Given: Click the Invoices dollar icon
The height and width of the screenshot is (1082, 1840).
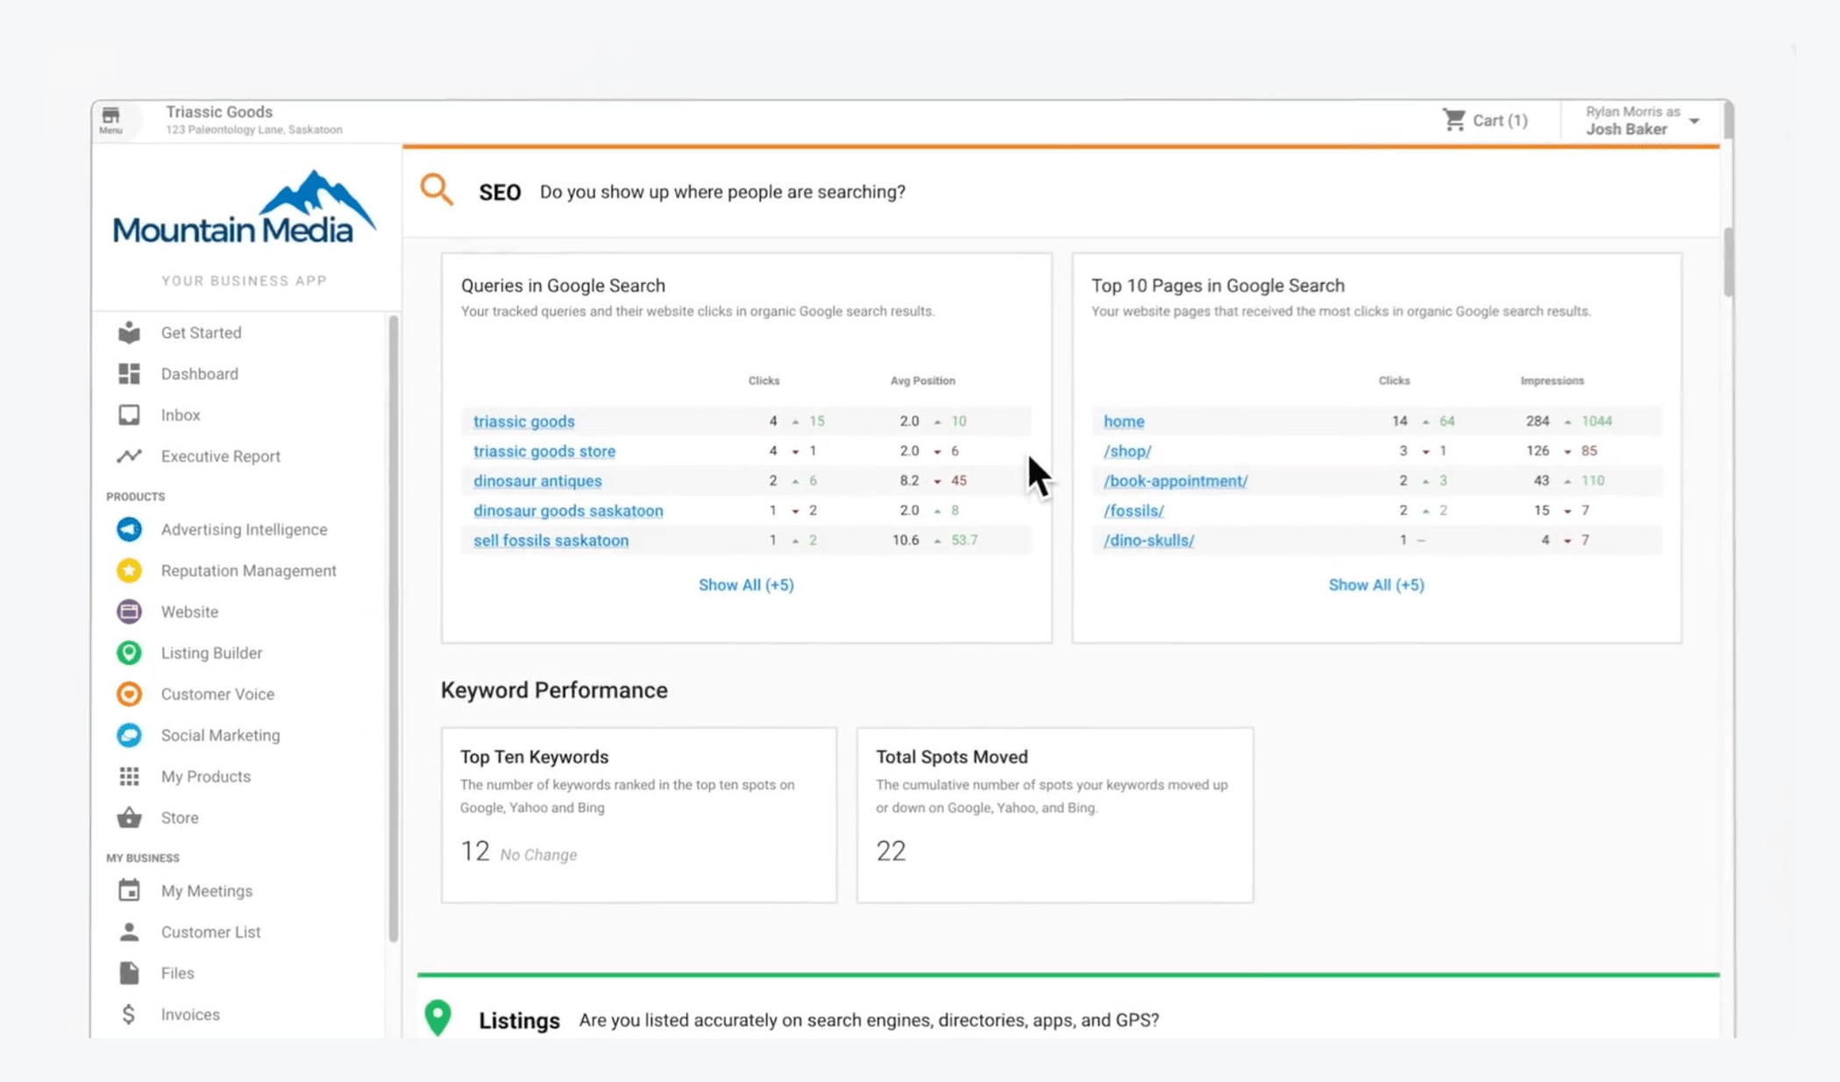Looking at the screenshot, I should click(129, 1014).
